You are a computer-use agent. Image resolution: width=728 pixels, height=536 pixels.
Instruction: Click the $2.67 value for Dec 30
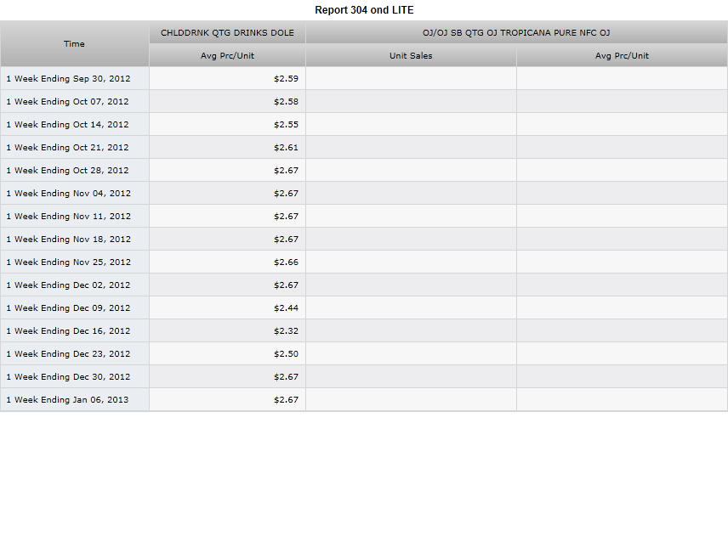pos(286,377)
